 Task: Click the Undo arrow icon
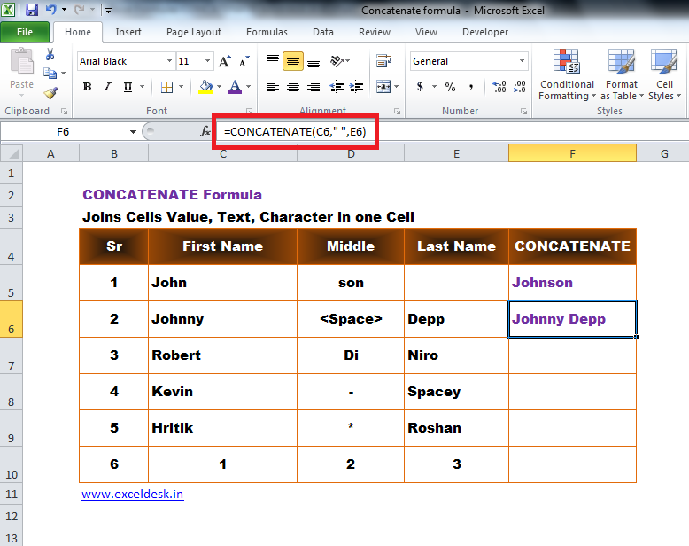(50, 9)
